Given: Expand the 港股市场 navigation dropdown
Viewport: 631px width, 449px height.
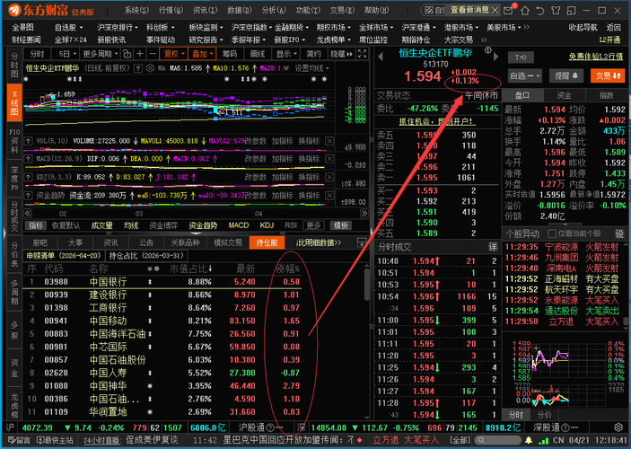Looking at the screenshot, I should (460, 27).
